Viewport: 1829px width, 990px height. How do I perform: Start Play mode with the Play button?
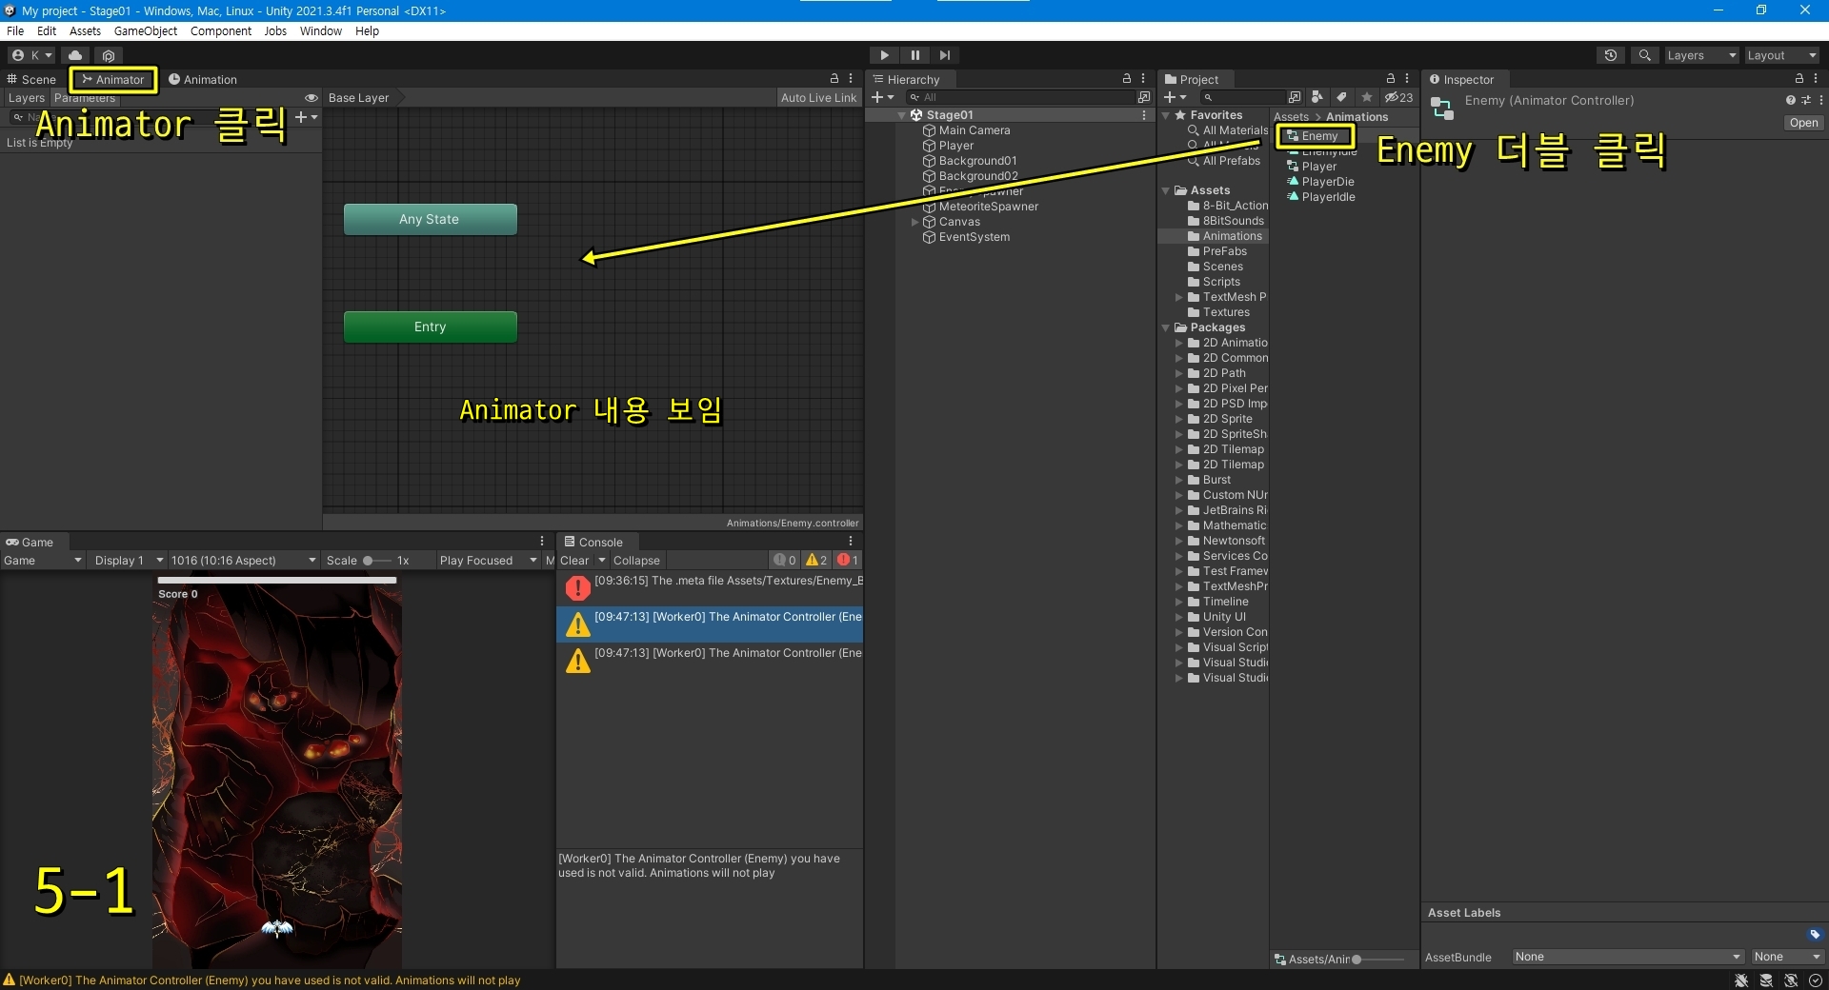[x=884, y=55]
